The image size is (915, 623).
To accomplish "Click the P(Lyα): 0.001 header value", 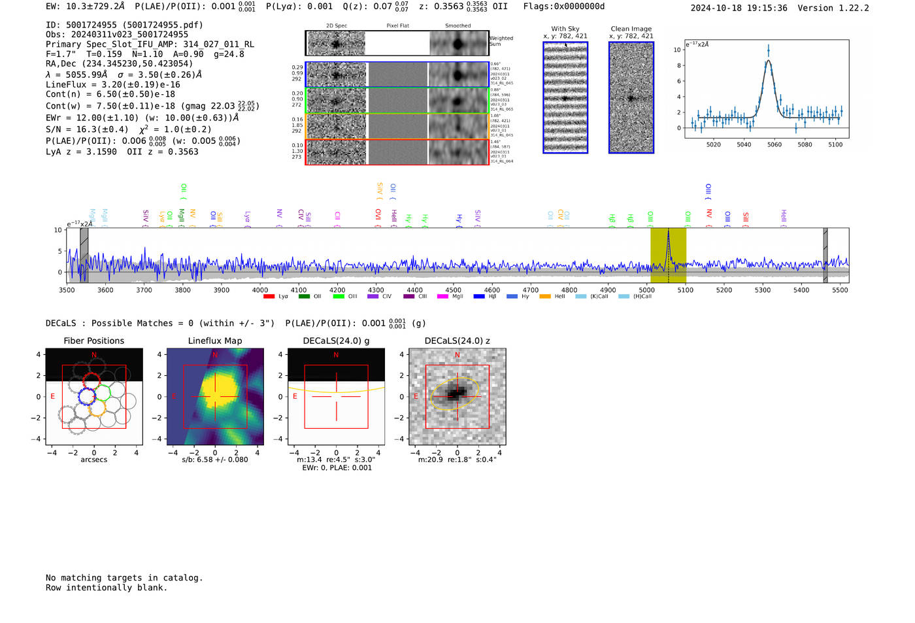I will pos(299,7).
